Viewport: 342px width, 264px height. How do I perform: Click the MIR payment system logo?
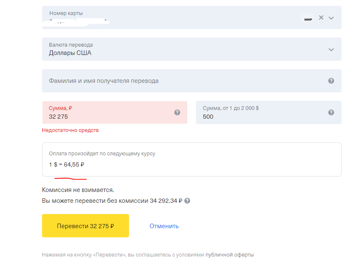[308, 19]
